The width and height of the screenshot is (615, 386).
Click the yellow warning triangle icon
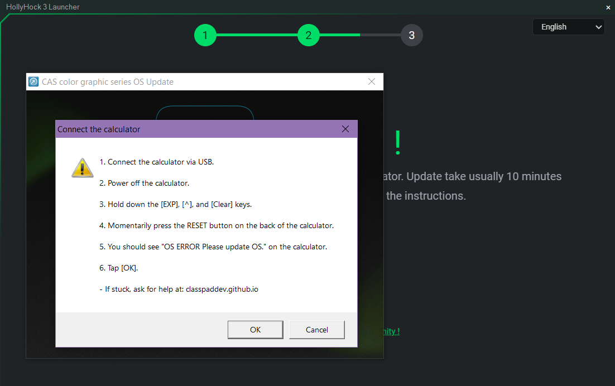83,168
